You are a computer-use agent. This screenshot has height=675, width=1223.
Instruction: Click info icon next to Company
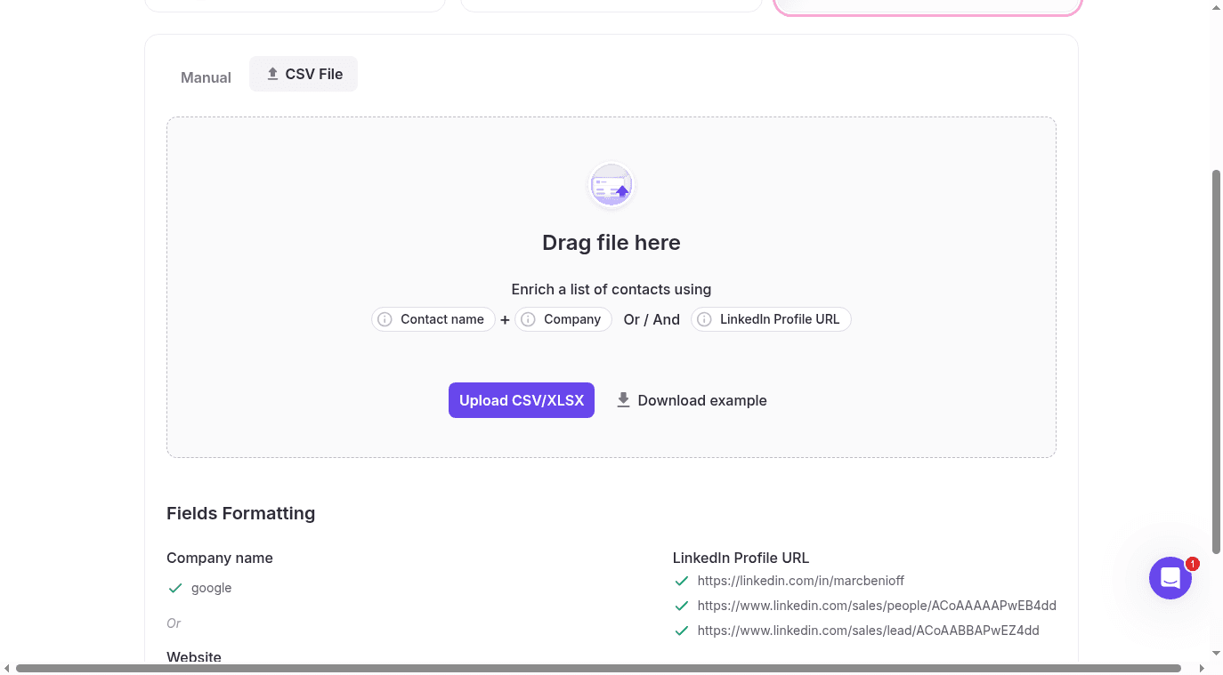click(528, 319)
